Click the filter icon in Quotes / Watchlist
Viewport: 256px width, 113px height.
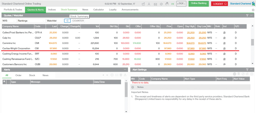click(x=247, y=15)
